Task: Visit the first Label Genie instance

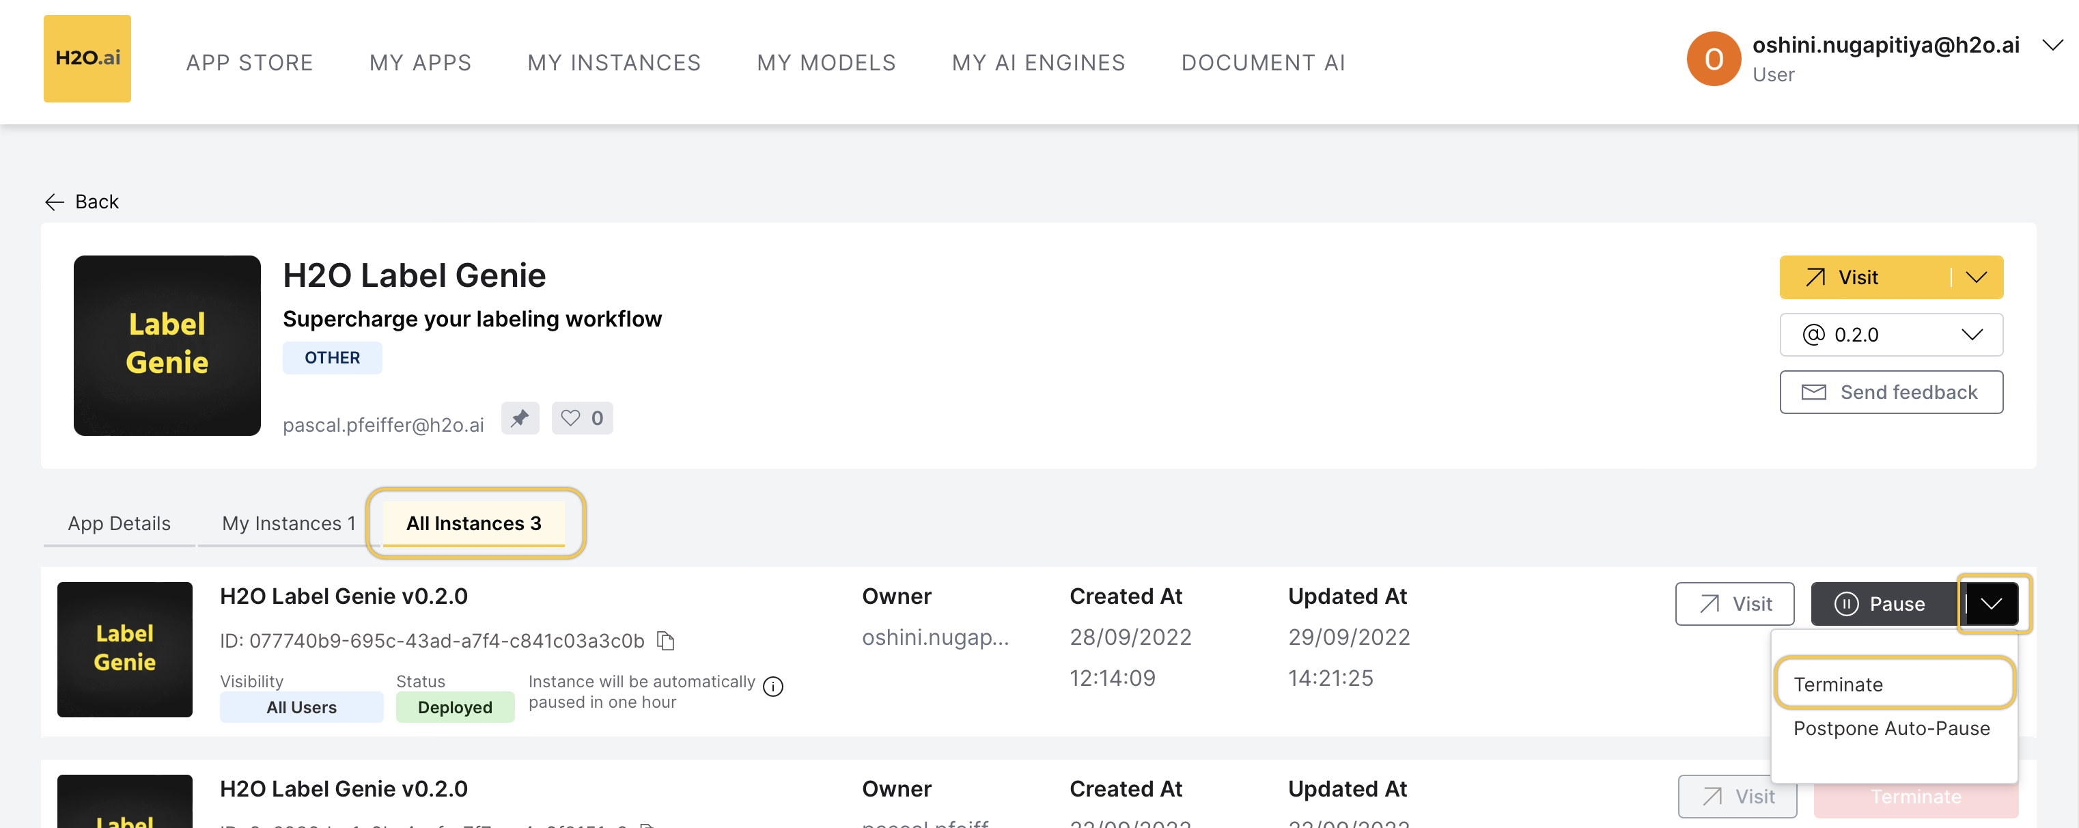Action: coord(1734,604)
